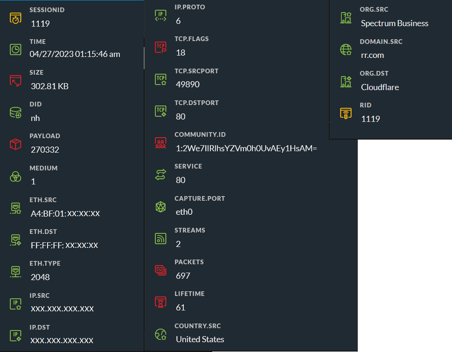Click the Cloudflare destination organization value
452x352 pixels.
380,87
